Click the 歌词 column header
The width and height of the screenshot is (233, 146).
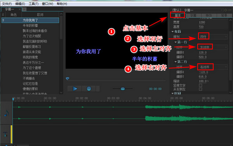pos(40,15)
